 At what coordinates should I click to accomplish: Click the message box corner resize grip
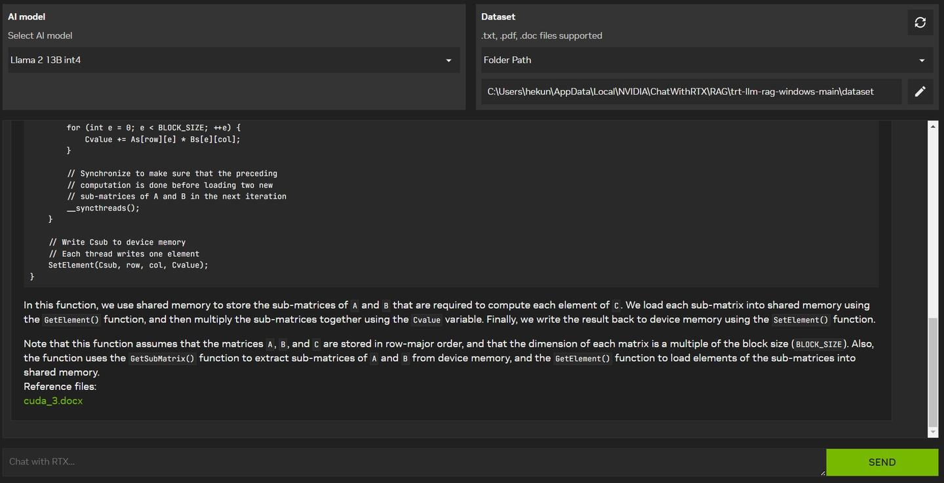pos(822,473)
